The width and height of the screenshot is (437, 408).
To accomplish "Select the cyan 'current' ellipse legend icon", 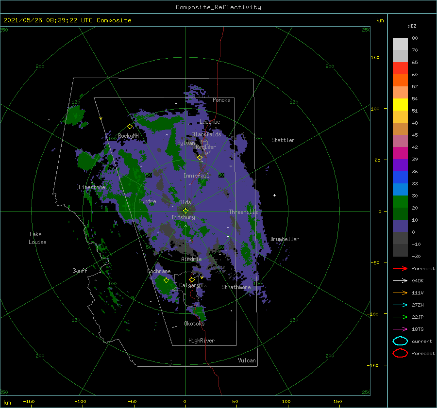I will (x=400, y=341).
